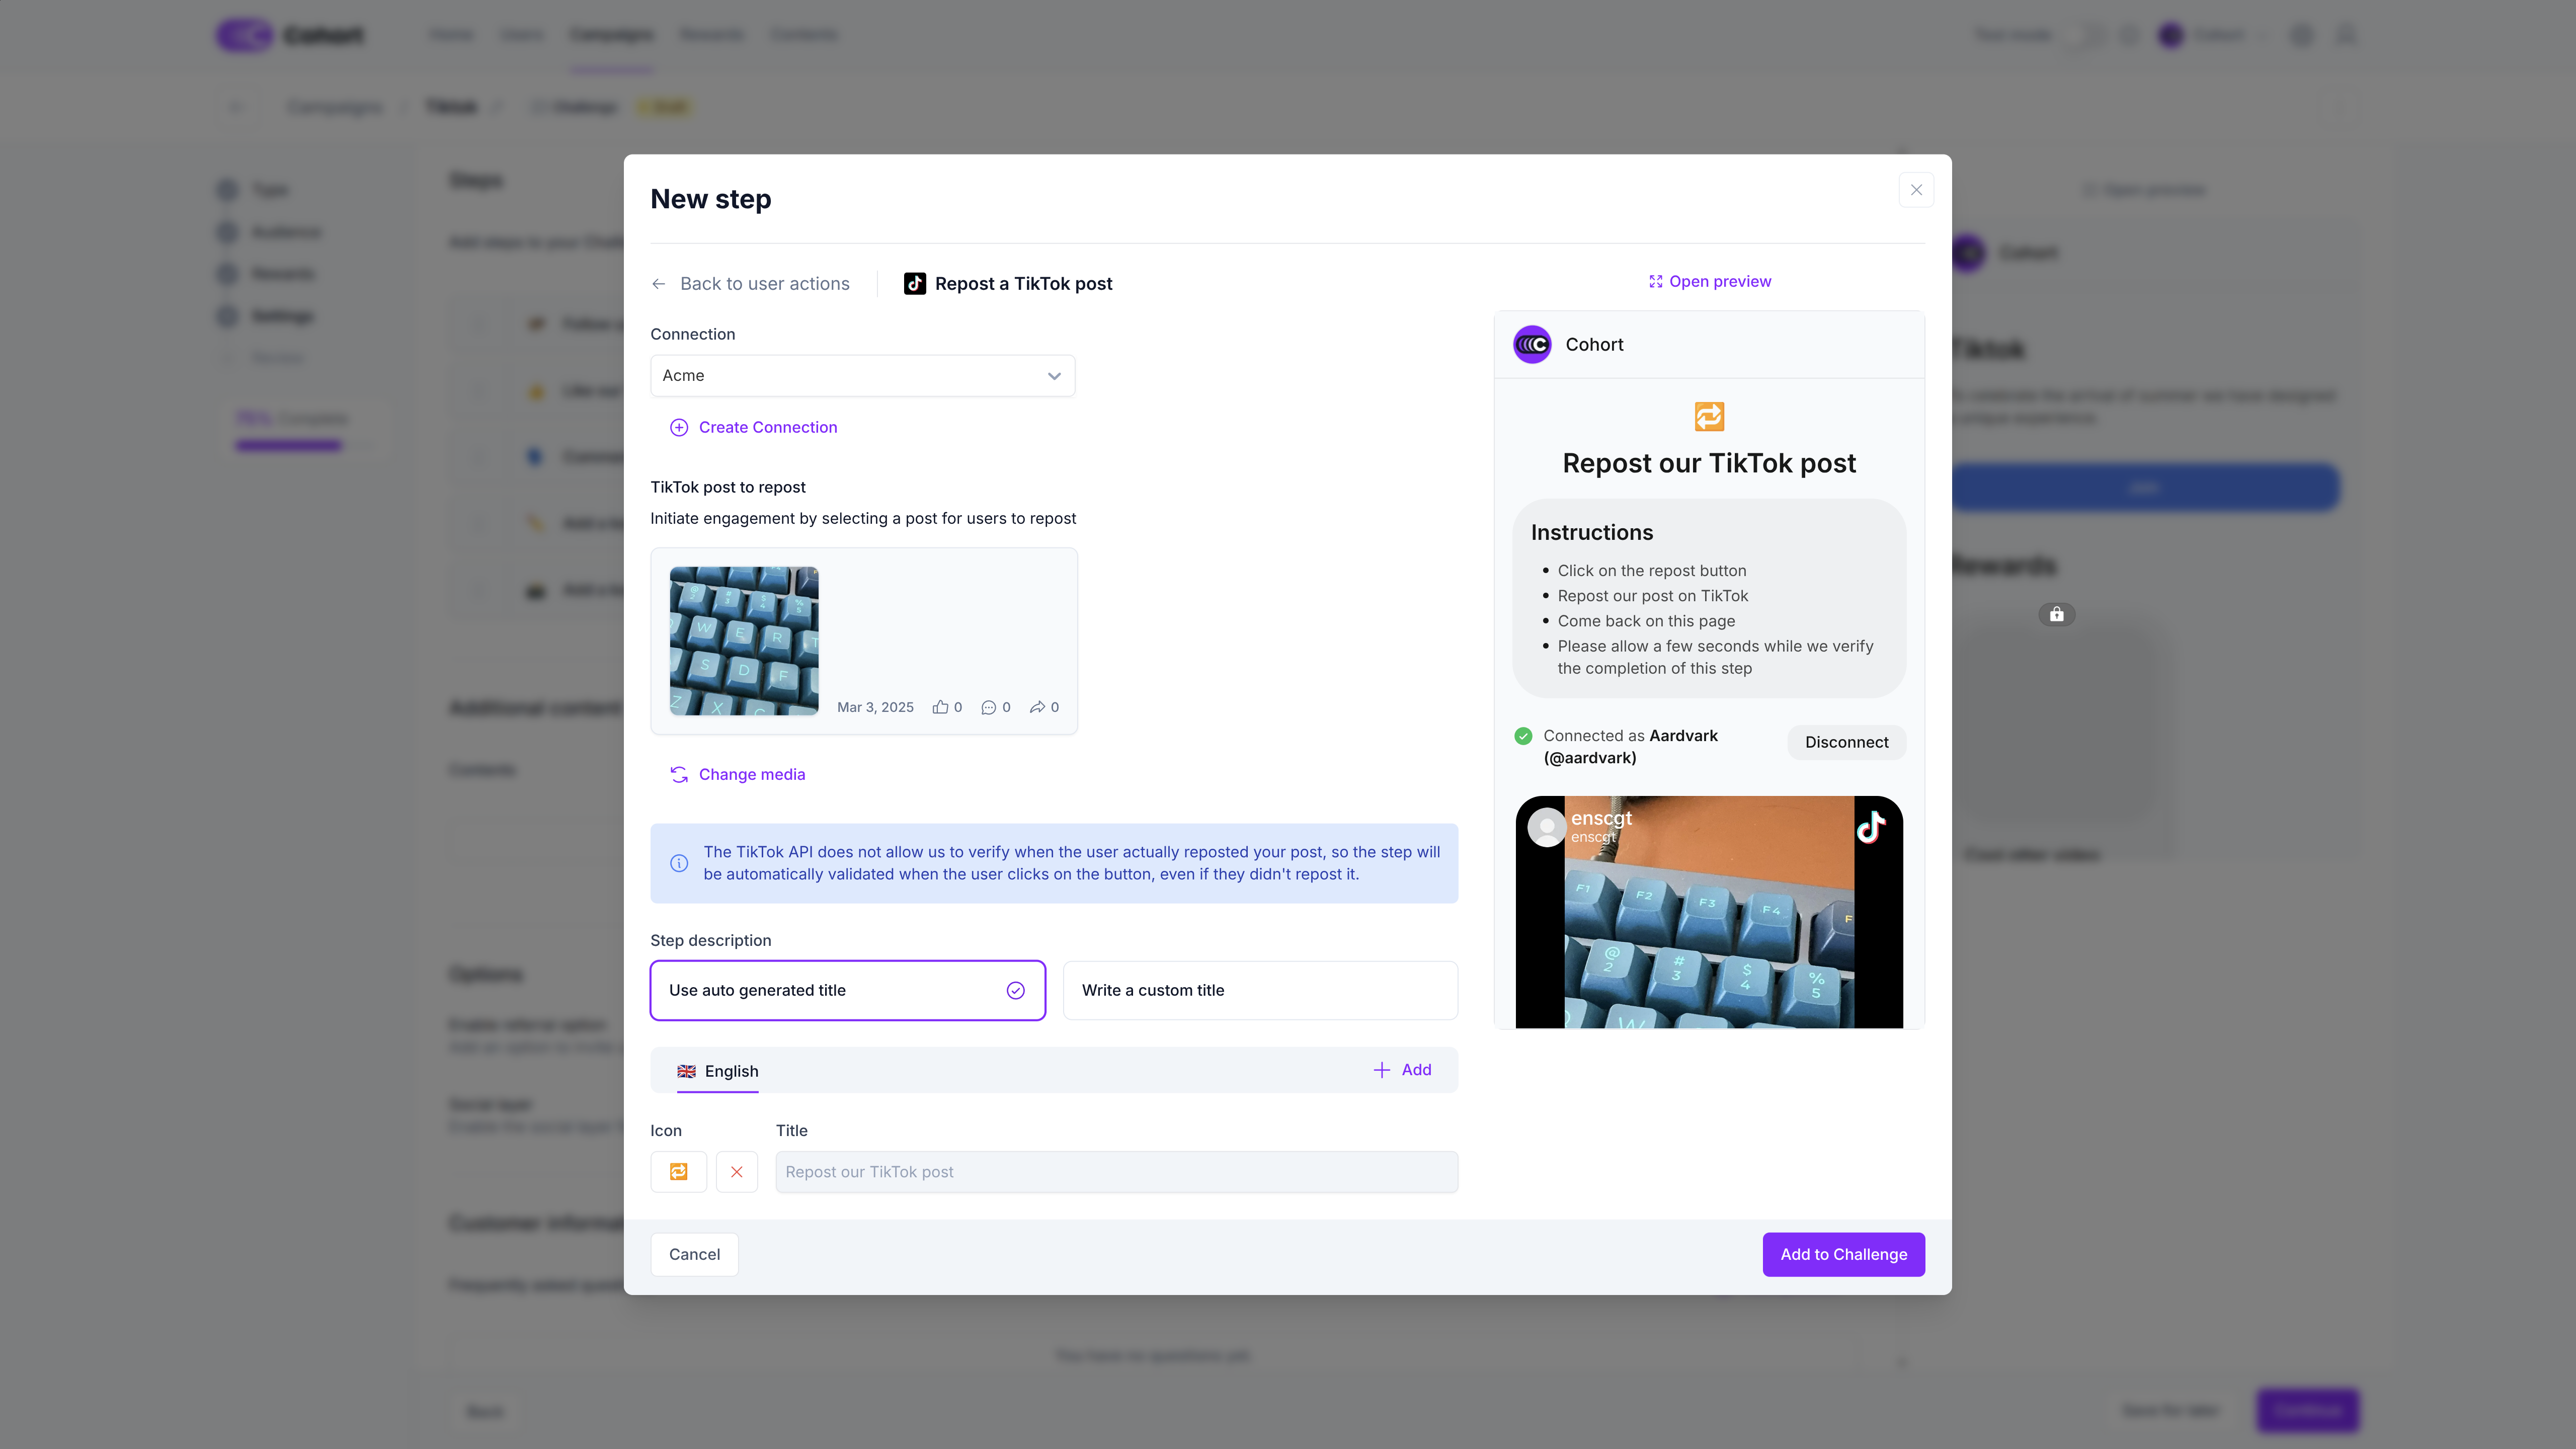Switch to the English language tab
Image resolution: width=2576 pixels, height=1449 pixels.
click(x=718, y=1071)
